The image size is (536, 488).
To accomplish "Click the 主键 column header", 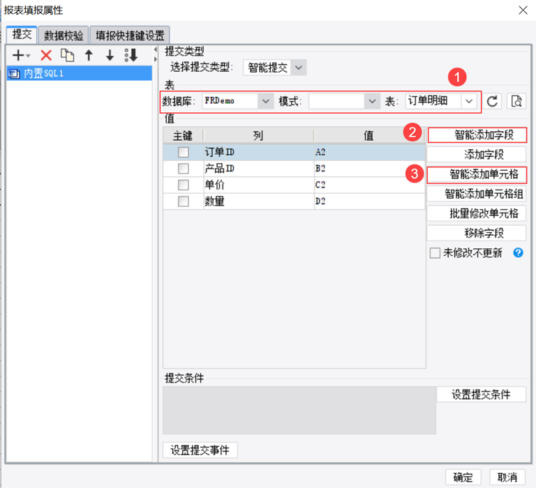I will (184, 135).
